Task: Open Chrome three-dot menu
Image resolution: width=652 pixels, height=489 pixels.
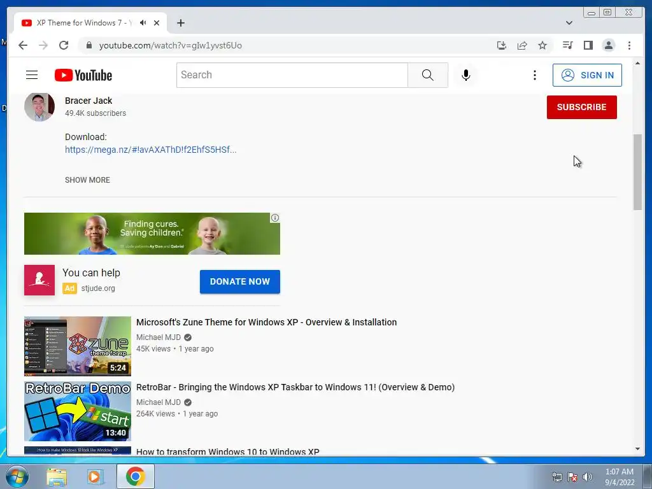Action: tap(629, 45)
